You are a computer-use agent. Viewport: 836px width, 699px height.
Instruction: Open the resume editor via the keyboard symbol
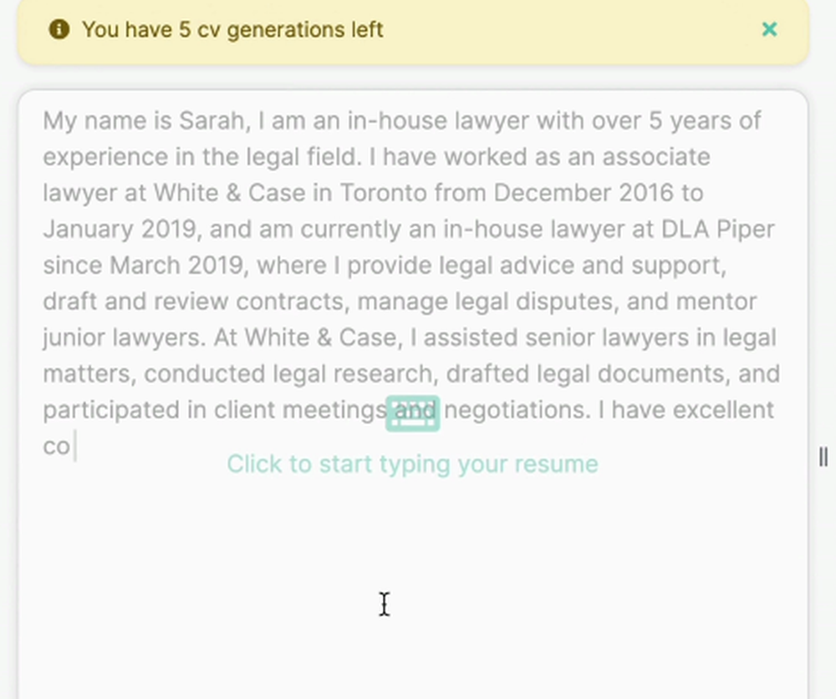413,412
